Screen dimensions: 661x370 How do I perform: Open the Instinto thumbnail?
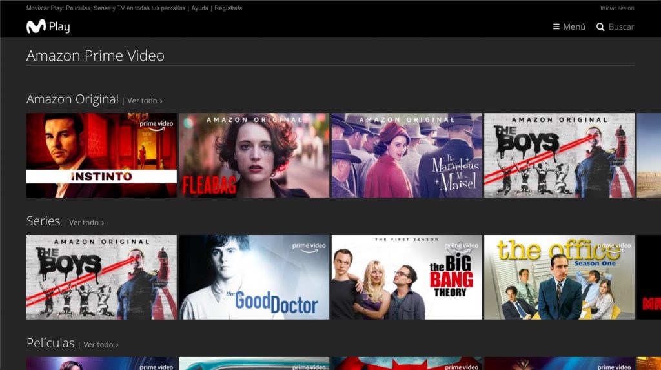pyautogui.click(x=101, y=155)
